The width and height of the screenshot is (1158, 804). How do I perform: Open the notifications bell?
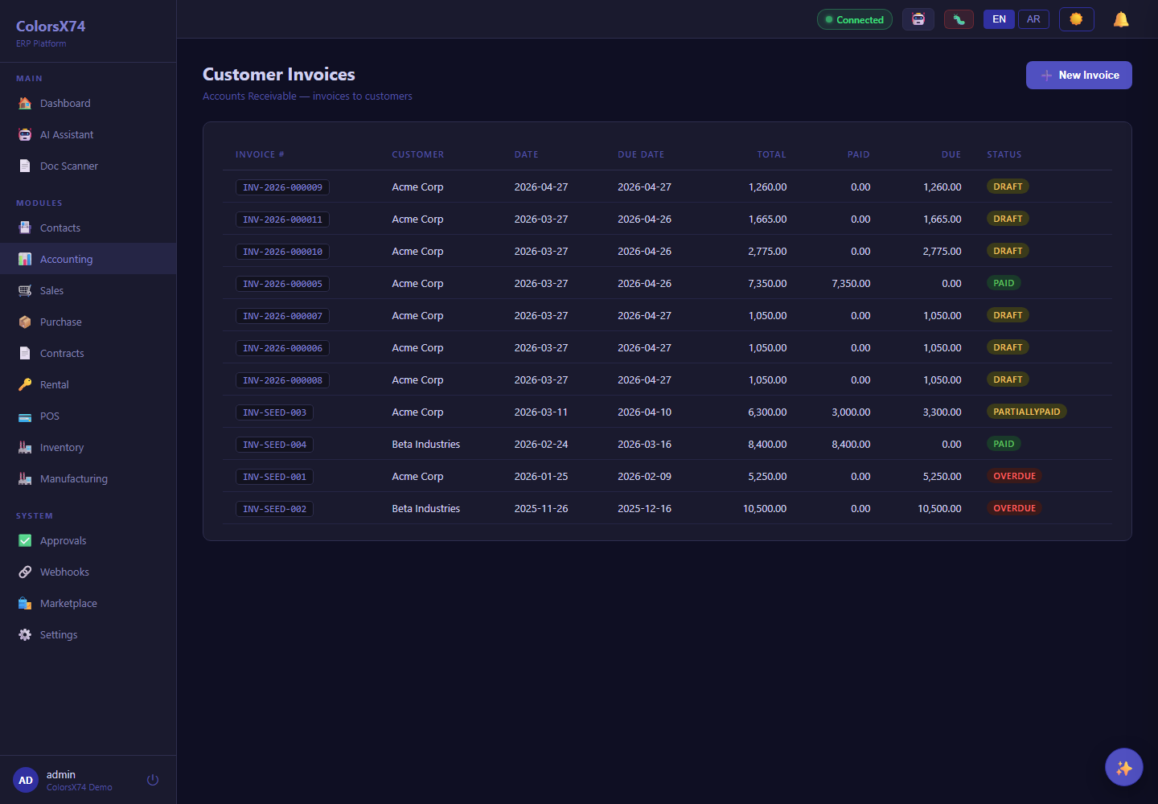1121,19
